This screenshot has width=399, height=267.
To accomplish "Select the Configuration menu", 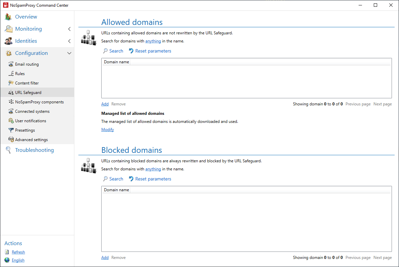I will pyautogui.click(x=31, y=53).
